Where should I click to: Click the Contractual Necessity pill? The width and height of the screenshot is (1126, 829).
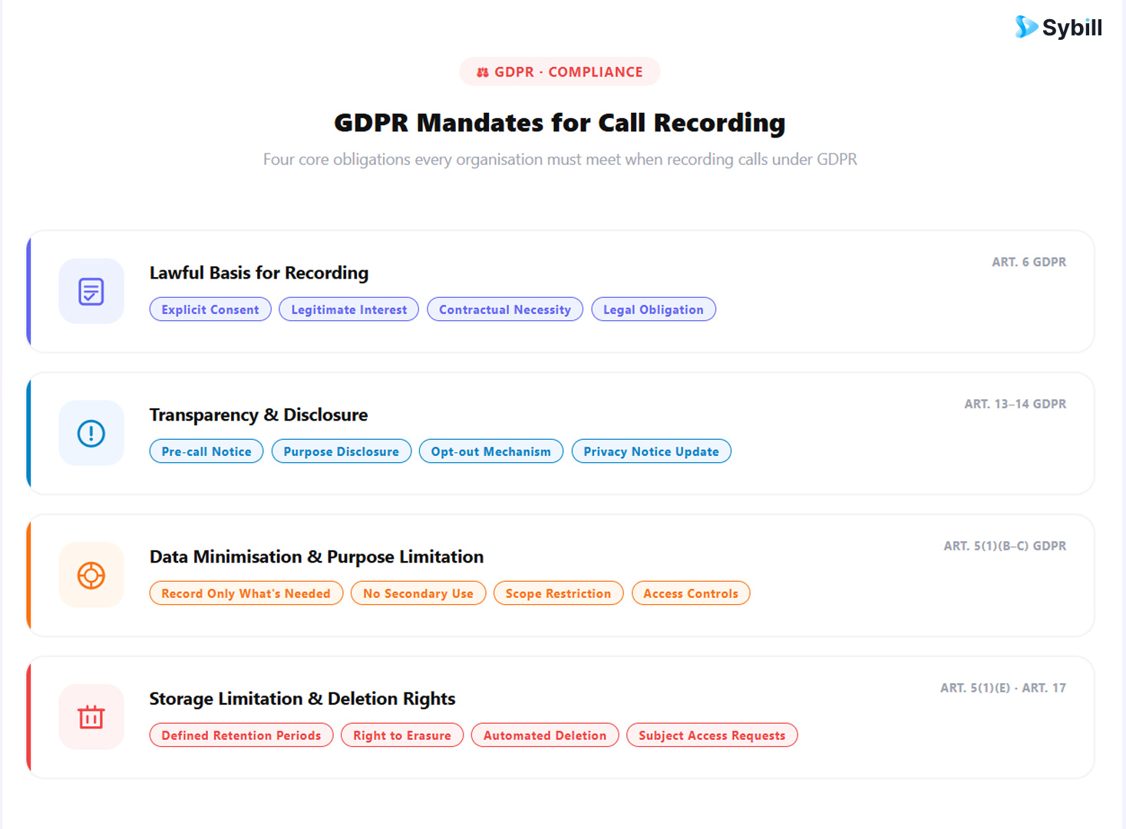coord(505,309)
